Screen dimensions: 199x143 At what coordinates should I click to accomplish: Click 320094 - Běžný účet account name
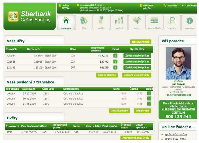45,56
